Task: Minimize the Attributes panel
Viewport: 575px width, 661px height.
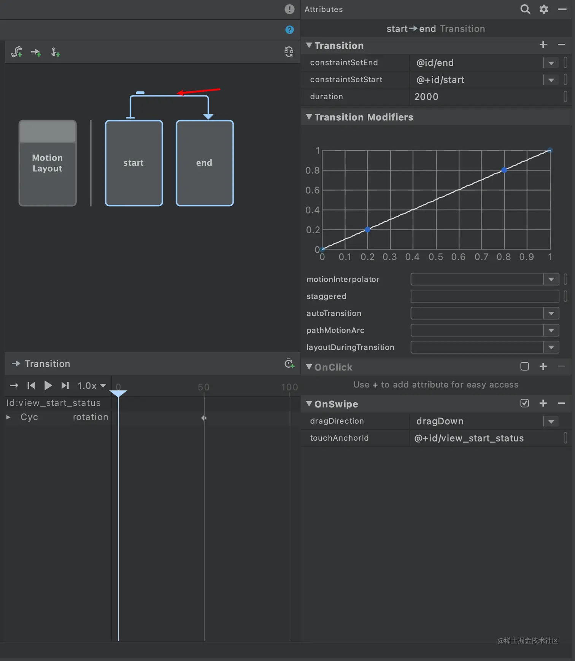Action: 562,9
